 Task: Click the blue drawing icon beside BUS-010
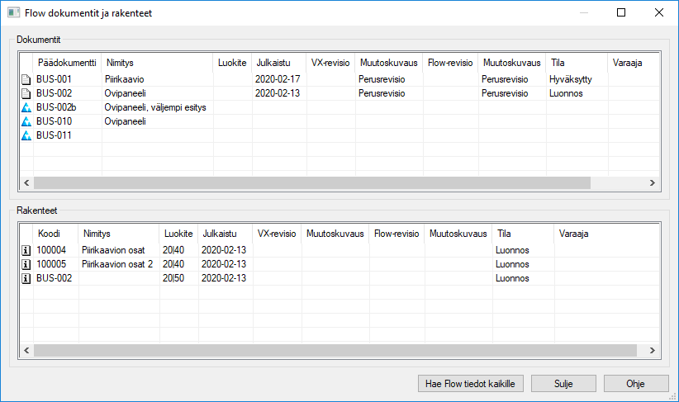[x=26, y=121]
